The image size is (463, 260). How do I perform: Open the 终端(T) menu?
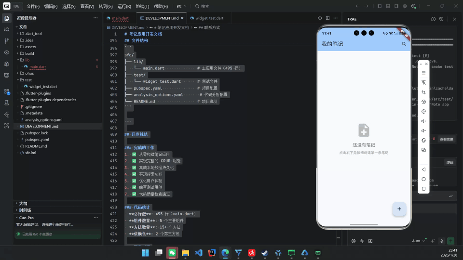coord(142,6)
